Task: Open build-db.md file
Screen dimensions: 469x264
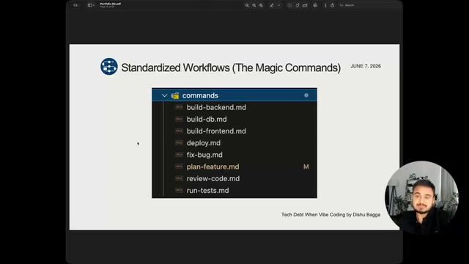Action: (207, 119)
